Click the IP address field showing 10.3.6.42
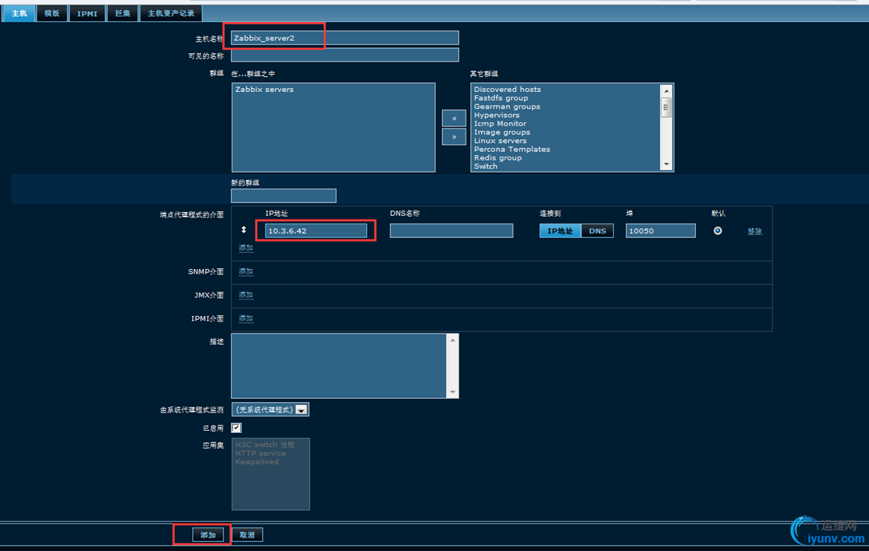 [316, 230]
